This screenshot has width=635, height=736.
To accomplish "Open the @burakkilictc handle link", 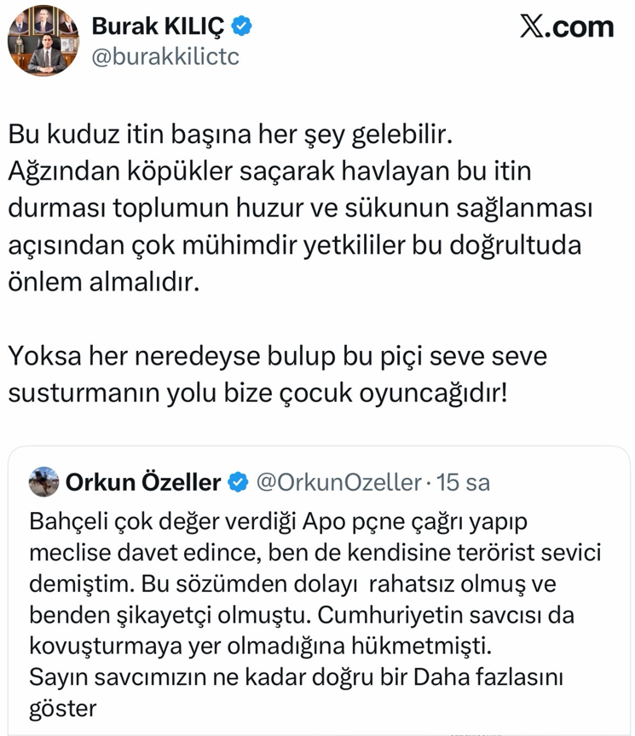I will point(165,57).
